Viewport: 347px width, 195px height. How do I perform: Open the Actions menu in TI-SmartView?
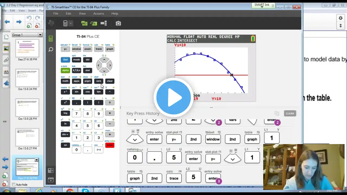[x=98, y=14]
